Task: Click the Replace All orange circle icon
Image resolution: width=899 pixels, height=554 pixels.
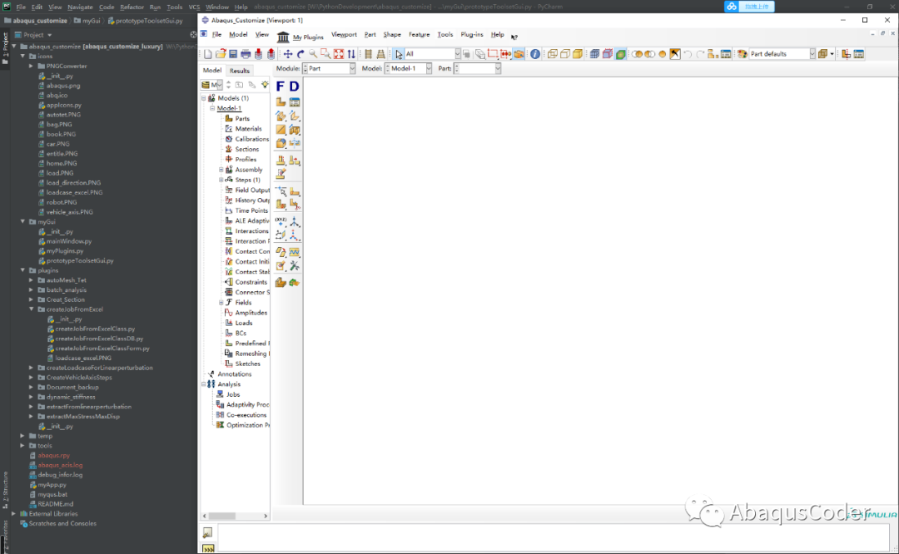Action: pyautogui.click(x=663, y=54)
